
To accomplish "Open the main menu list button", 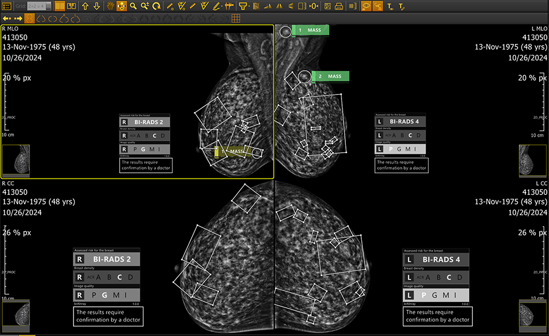I will pos(7,6).
